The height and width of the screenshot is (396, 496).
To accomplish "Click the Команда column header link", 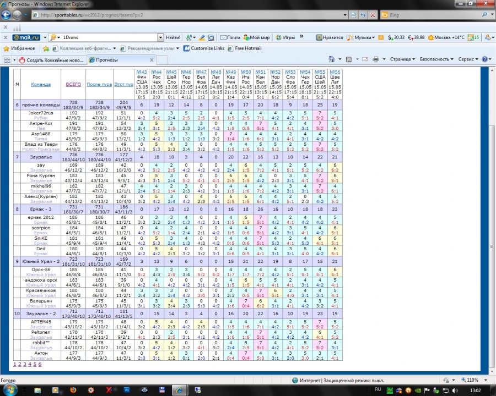I will (x=41, y=84).
